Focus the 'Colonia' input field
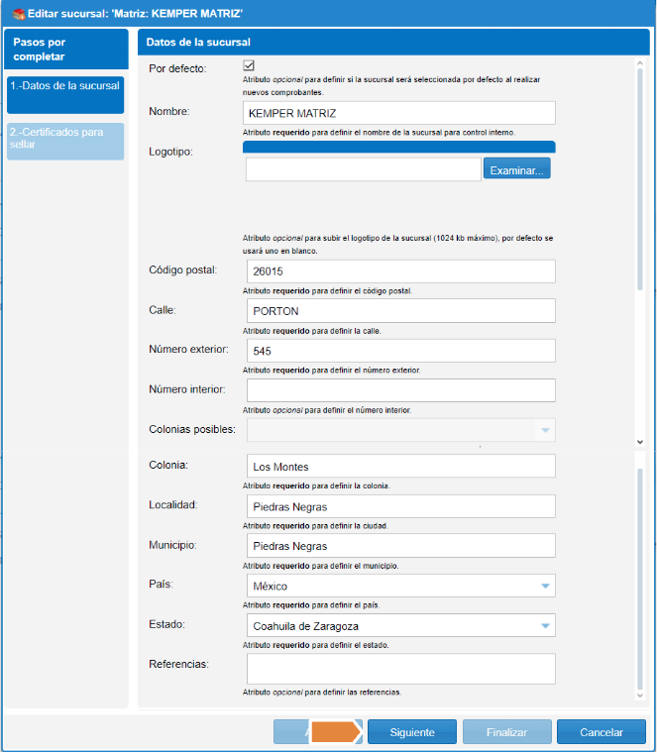The width and height of the screenshot is (657, 753). click(x=398, y=466)
